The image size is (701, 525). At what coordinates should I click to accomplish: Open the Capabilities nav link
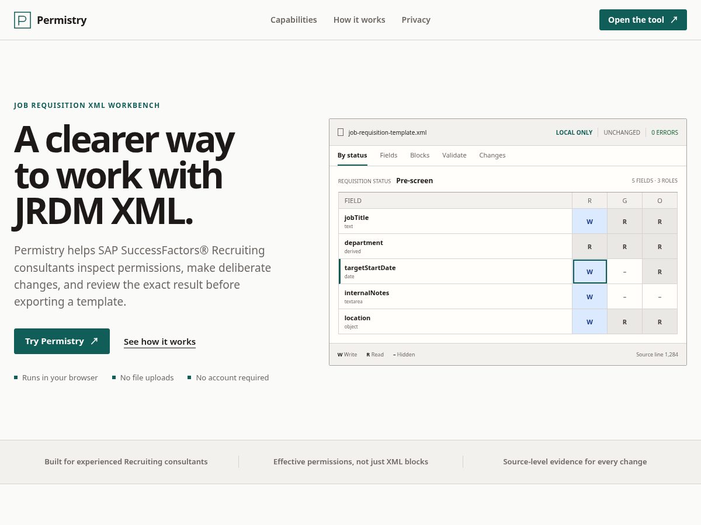[x=293, y=20]
